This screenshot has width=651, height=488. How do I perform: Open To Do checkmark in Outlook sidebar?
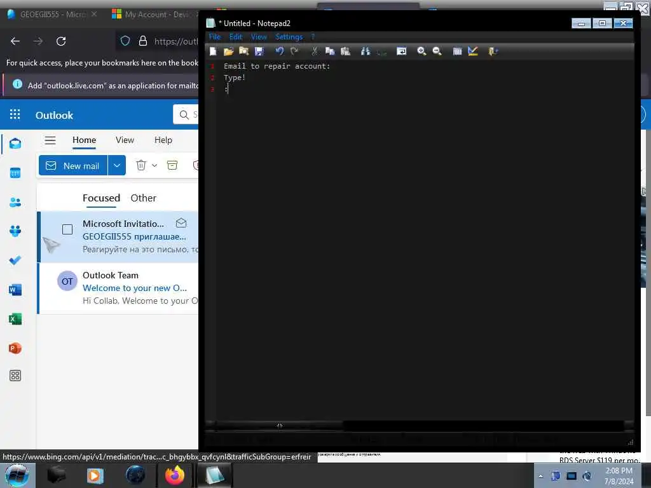point(15,260)
